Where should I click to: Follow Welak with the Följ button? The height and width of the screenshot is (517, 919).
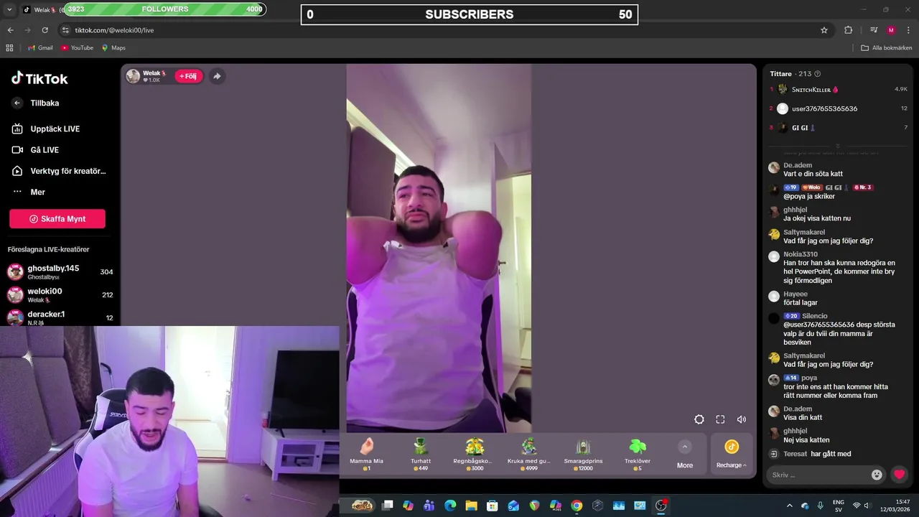pos(189,76)
